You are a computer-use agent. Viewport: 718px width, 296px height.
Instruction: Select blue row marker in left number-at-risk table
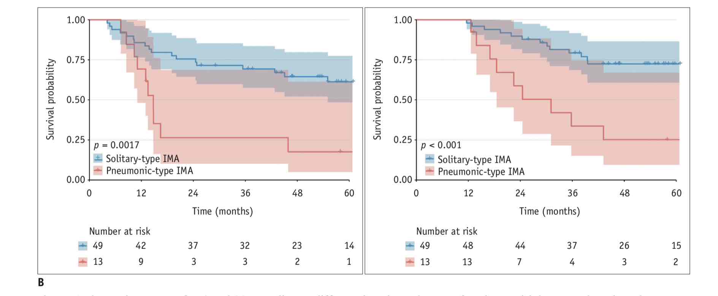click(x=82, y=246)
